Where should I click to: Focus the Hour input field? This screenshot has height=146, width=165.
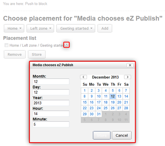pyautogui.click(x=51, y=114)
